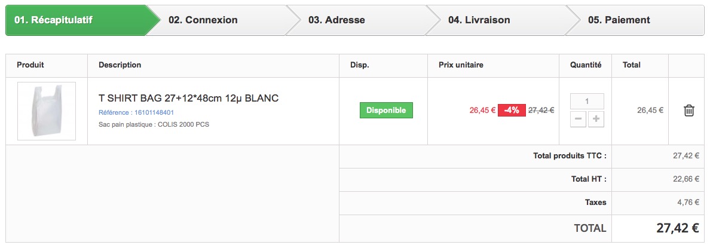Decrease quantity with the minus button
Image resolution: width=713 pixels, height=248 pixels.
578,120
